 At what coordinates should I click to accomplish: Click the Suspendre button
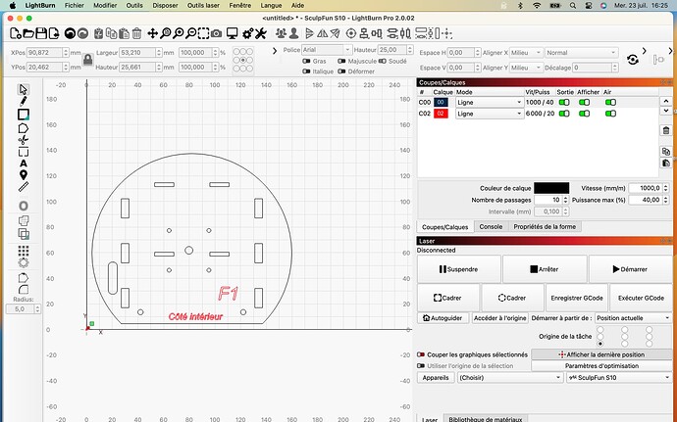coord(458,269)
